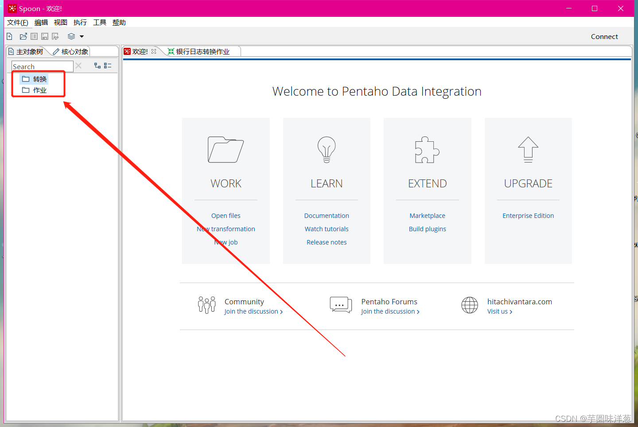
Task: Click Pentaho Forums Join the discussion link
Action: (390, 311)
